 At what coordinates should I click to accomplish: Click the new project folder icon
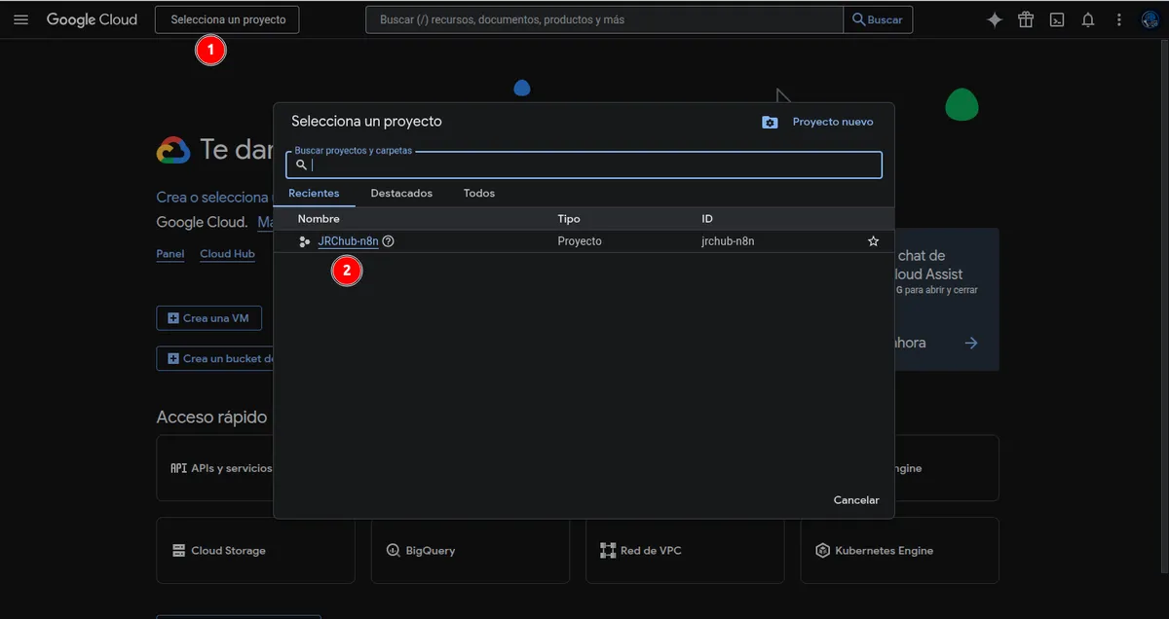click(x=770, y=122)
